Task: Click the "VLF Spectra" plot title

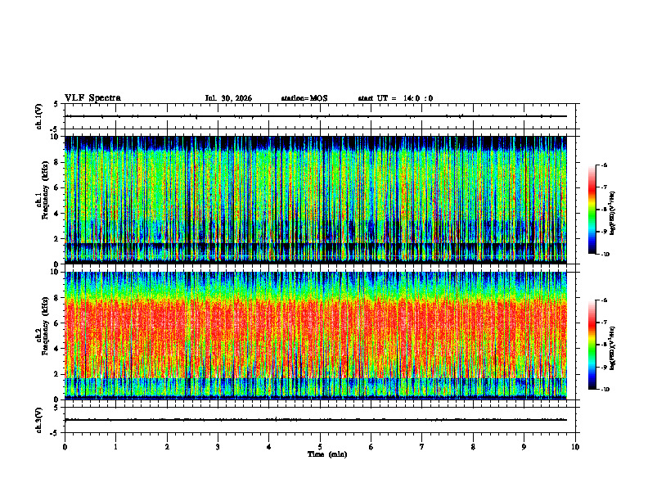Action: 92,98
